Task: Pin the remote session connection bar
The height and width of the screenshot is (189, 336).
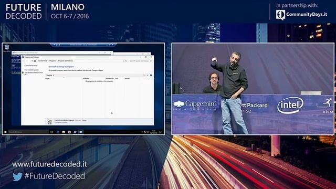Action: coord(54,45)
